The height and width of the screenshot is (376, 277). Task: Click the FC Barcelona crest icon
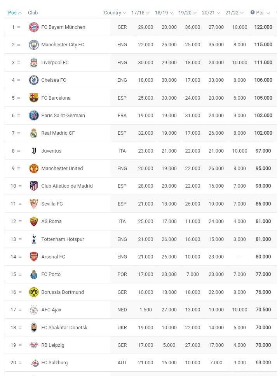click(34, 98)
